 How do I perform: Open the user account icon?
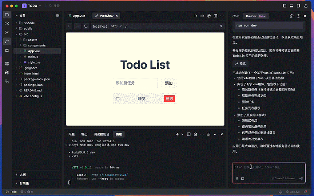[306, 6]
